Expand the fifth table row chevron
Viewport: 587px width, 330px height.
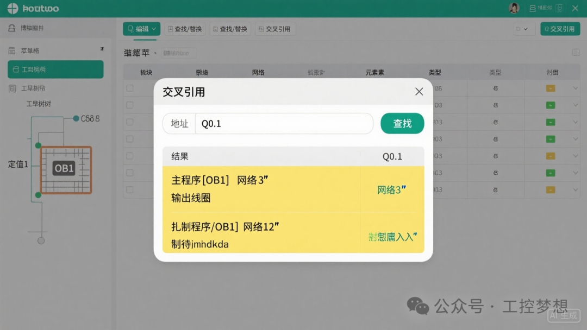576,156
